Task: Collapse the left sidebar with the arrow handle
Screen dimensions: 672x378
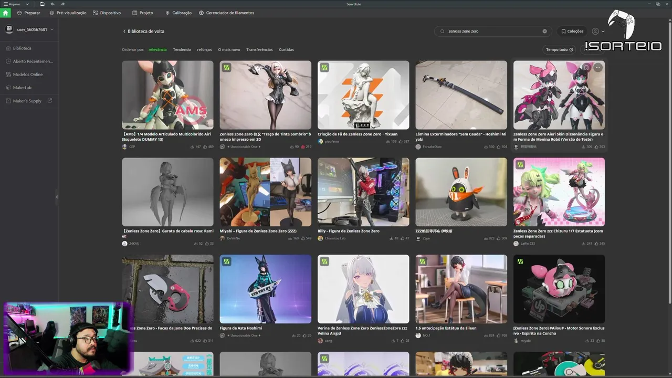Action: click(57, 197)
